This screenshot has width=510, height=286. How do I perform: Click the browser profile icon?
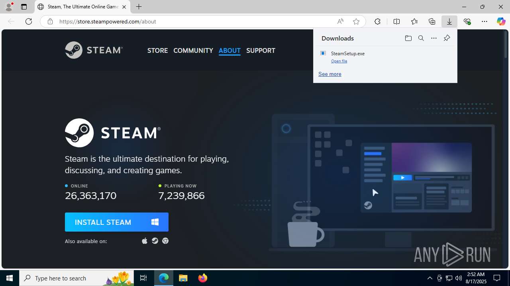click(x=9, y=7)
